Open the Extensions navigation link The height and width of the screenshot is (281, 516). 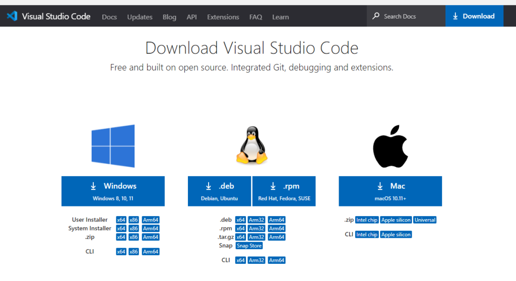(223, 17)
